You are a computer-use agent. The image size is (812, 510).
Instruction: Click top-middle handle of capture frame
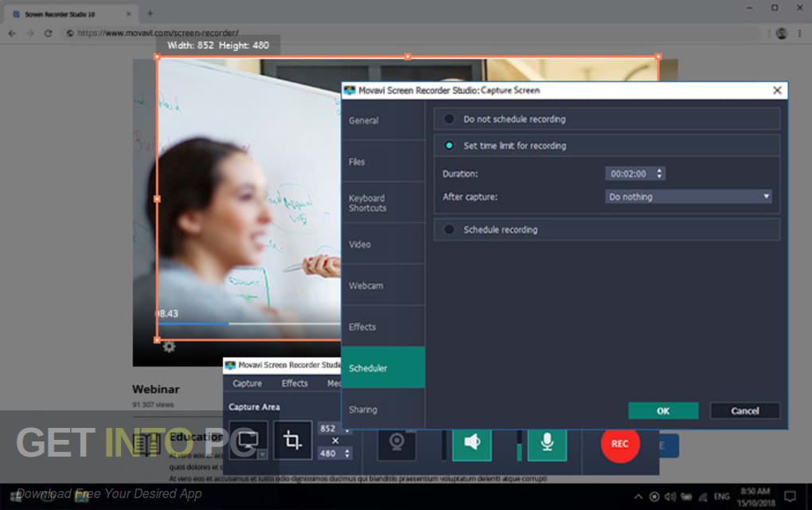408,57
